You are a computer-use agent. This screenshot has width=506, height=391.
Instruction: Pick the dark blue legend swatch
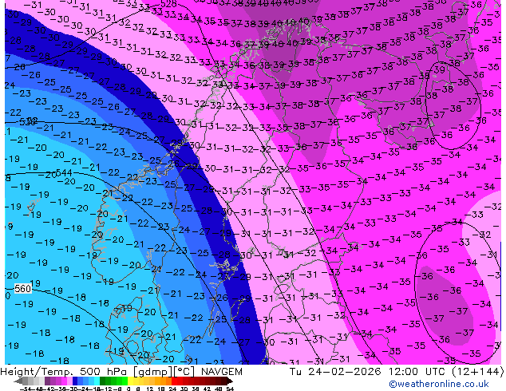tap(75, 381)
